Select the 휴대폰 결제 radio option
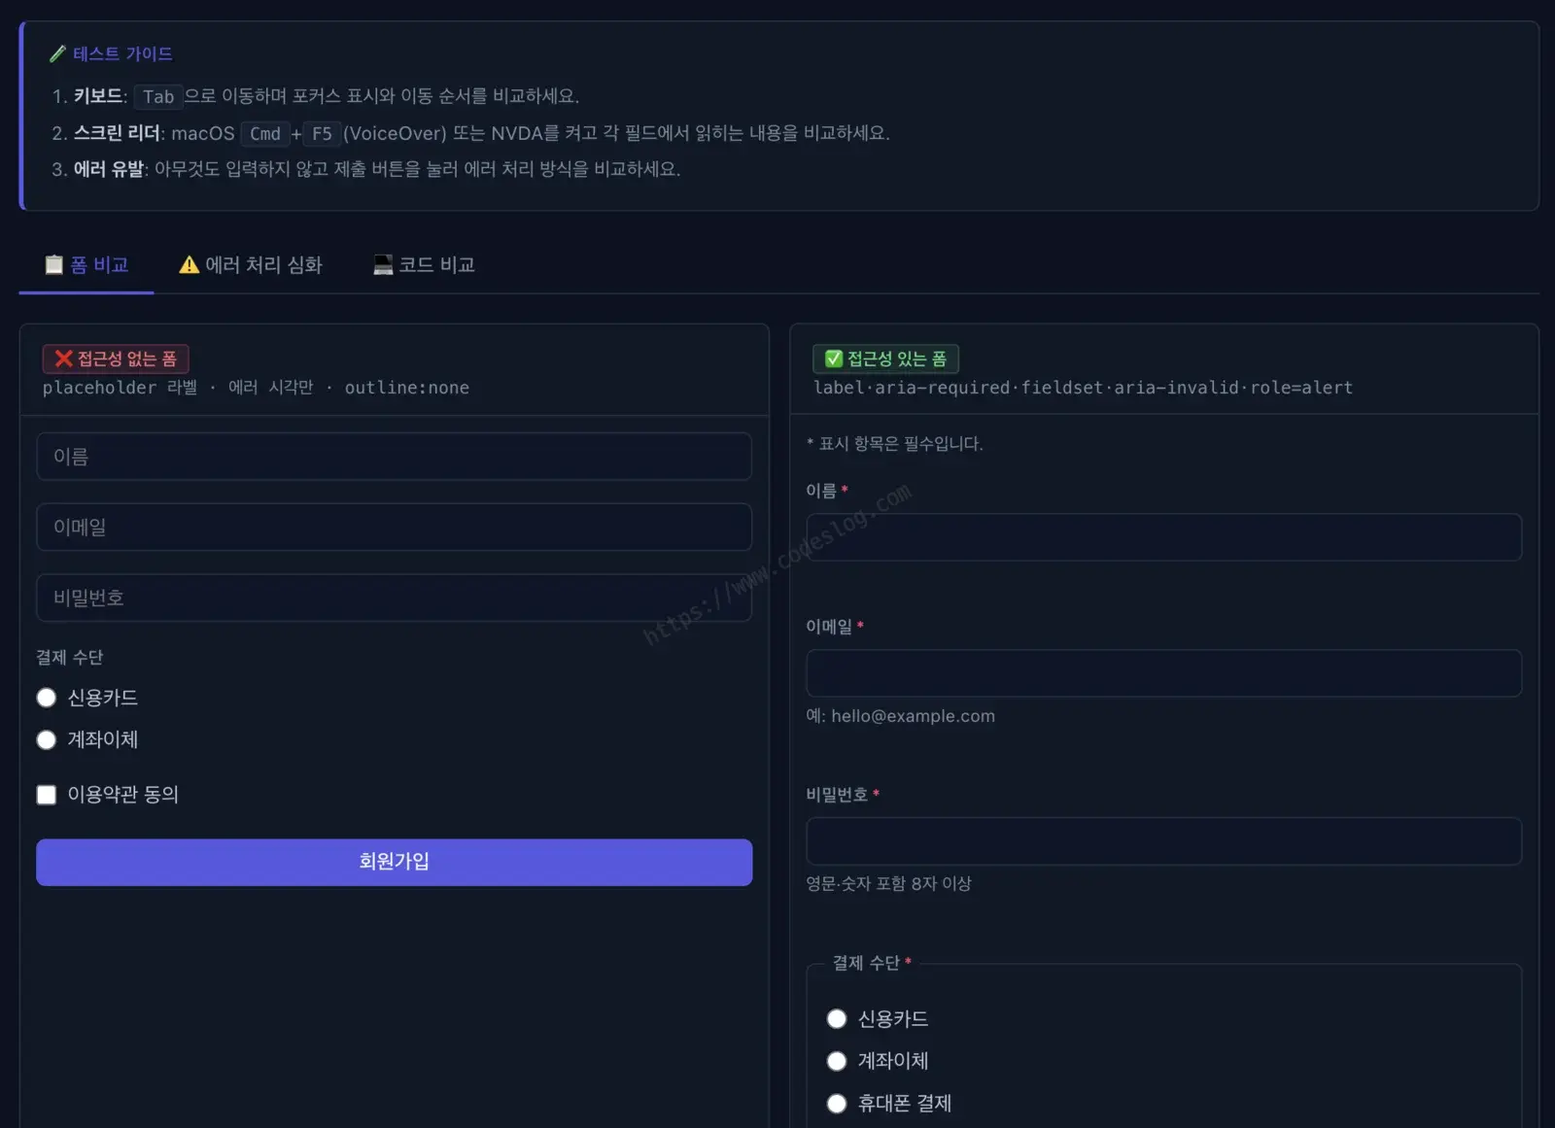Screen dimensions: 1555x1128 tap(837, 1104)
